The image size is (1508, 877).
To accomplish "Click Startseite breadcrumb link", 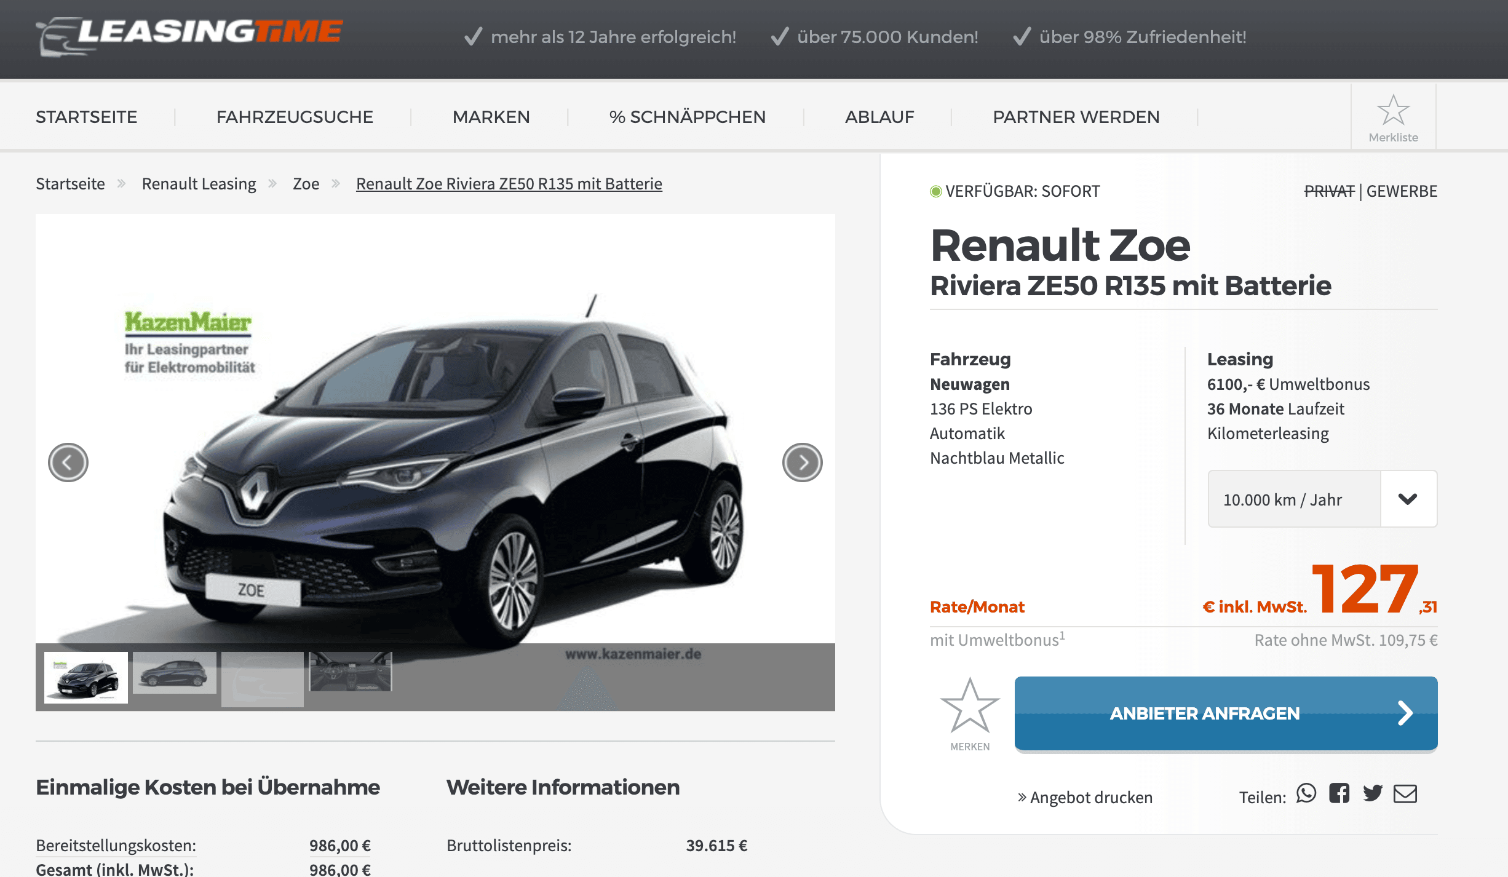I will pos(70,184).
